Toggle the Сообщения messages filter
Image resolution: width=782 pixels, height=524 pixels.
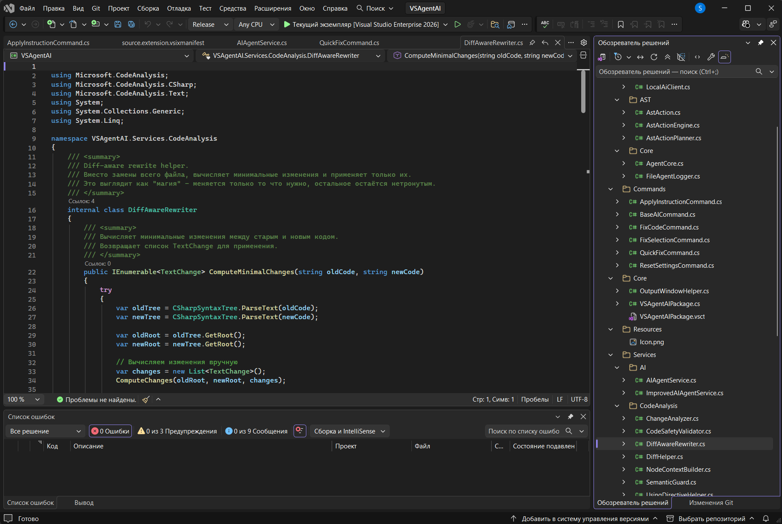(x=257, y=431)
